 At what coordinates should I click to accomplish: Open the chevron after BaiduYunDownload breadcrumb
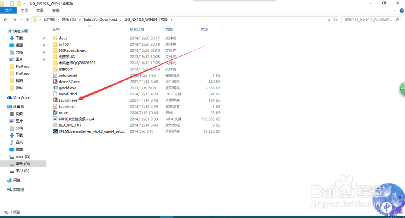tap(121, 19)
